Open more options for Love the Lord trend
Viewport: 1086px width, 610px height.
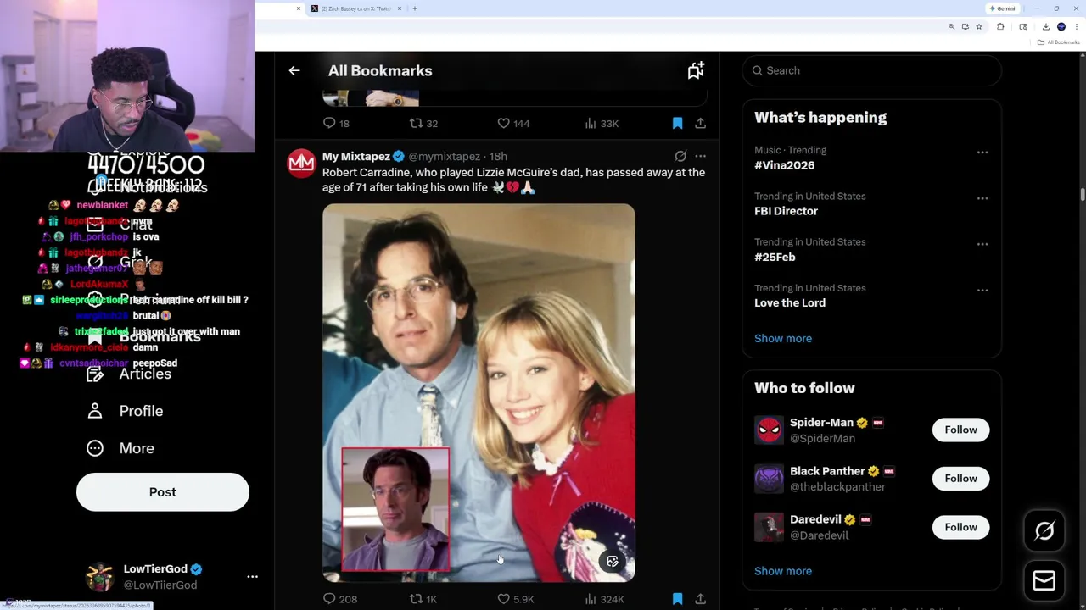(982, 290)
